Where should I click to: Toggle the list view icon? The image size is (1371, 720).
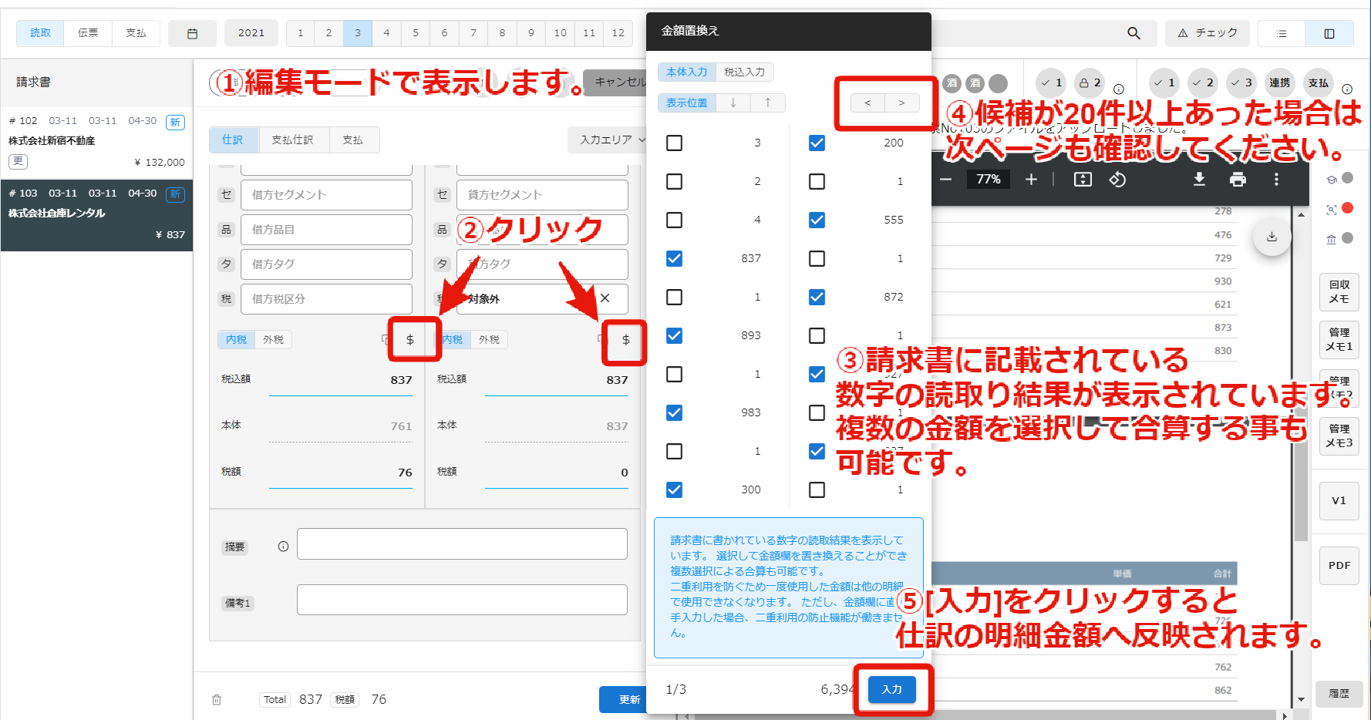click(1282, 33)
